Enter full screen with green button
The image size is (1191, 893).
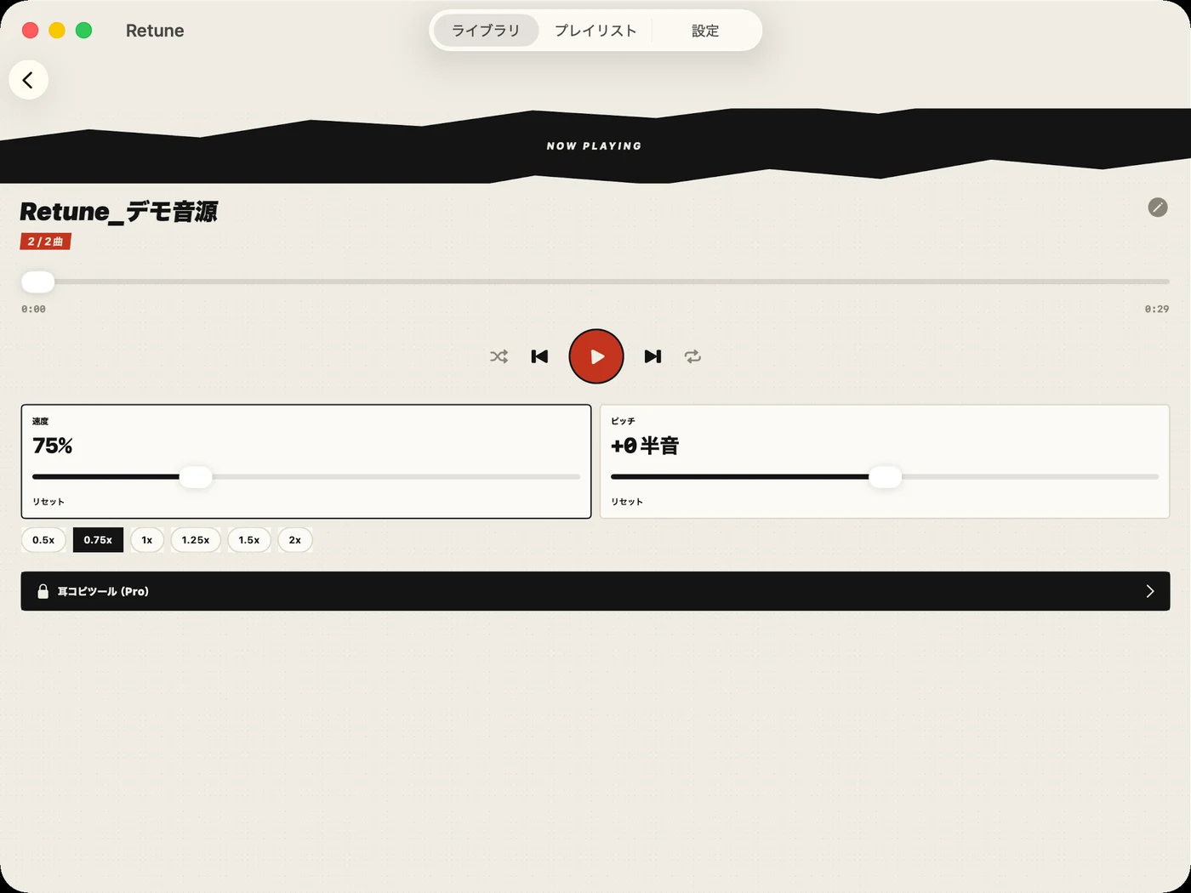click(x=83, y=31)
